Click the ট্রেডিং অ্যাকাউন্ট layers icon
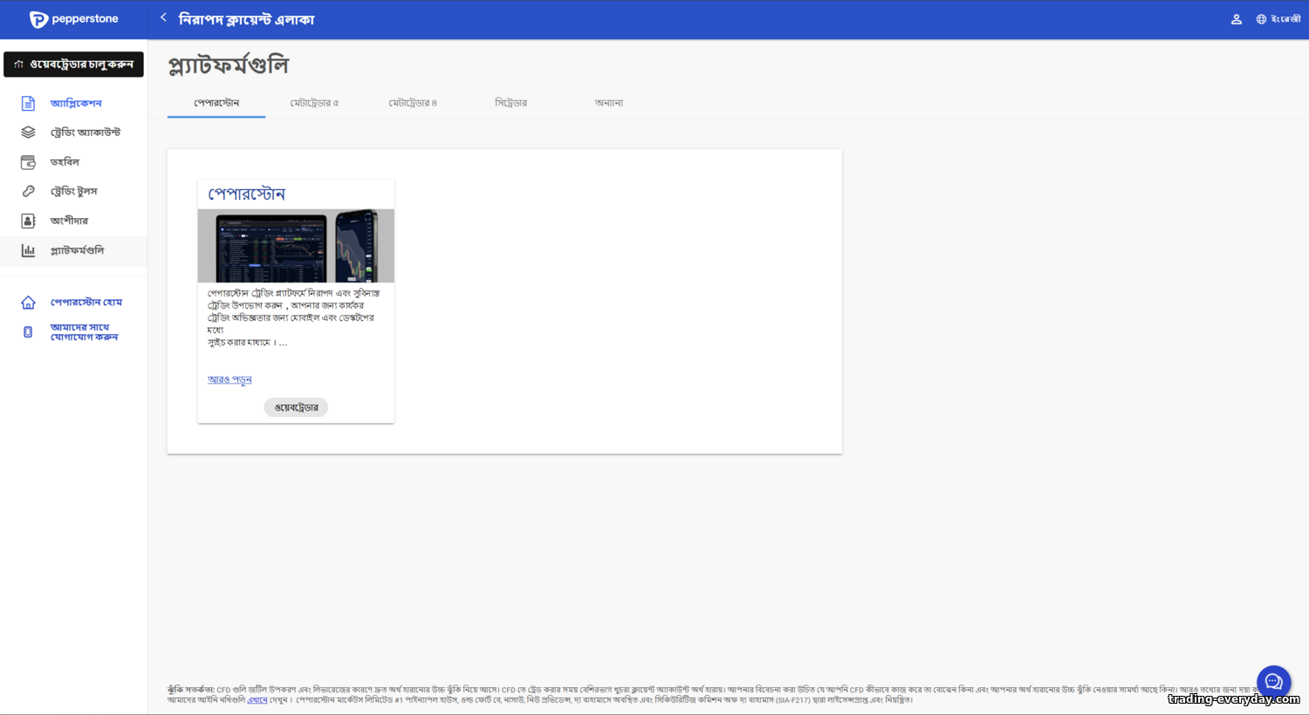Image resolution: width=1309 pixels, height=715 pixels. pos(28,133)
